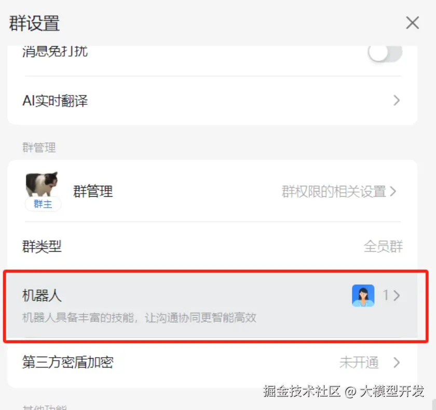The width and height of the screenshot is (436, 410).
Task: Expand the chevron after 群权限的相关设置
Action: click(x=393, y=192)
